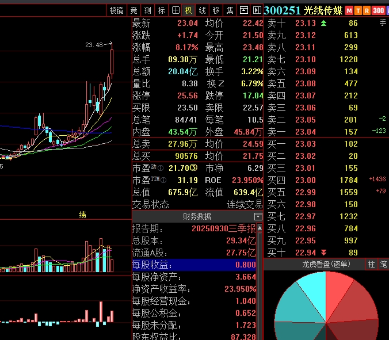
Task: Collapse the side panel with arrow icon
Action: tap(257, 10)
